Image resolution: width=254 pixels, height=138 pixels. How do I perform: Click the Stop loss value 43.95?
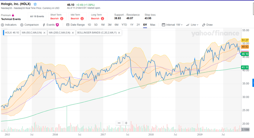click(148, 18)
